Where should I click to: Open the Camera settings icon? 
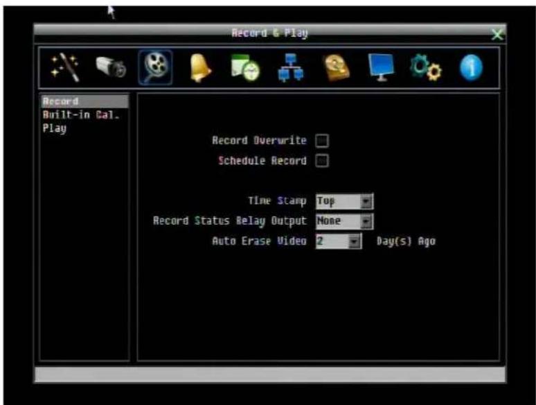point(111,67)
